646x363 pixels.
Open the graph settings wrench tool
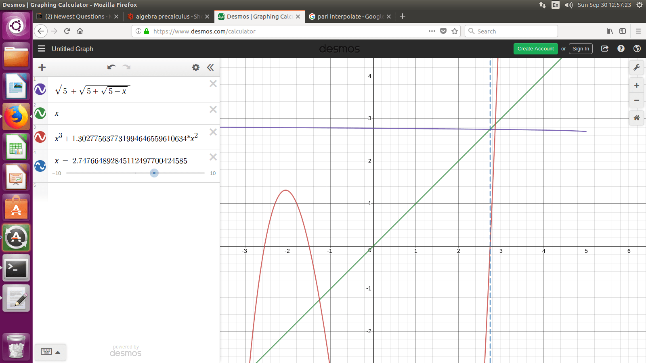coord(636,67)
